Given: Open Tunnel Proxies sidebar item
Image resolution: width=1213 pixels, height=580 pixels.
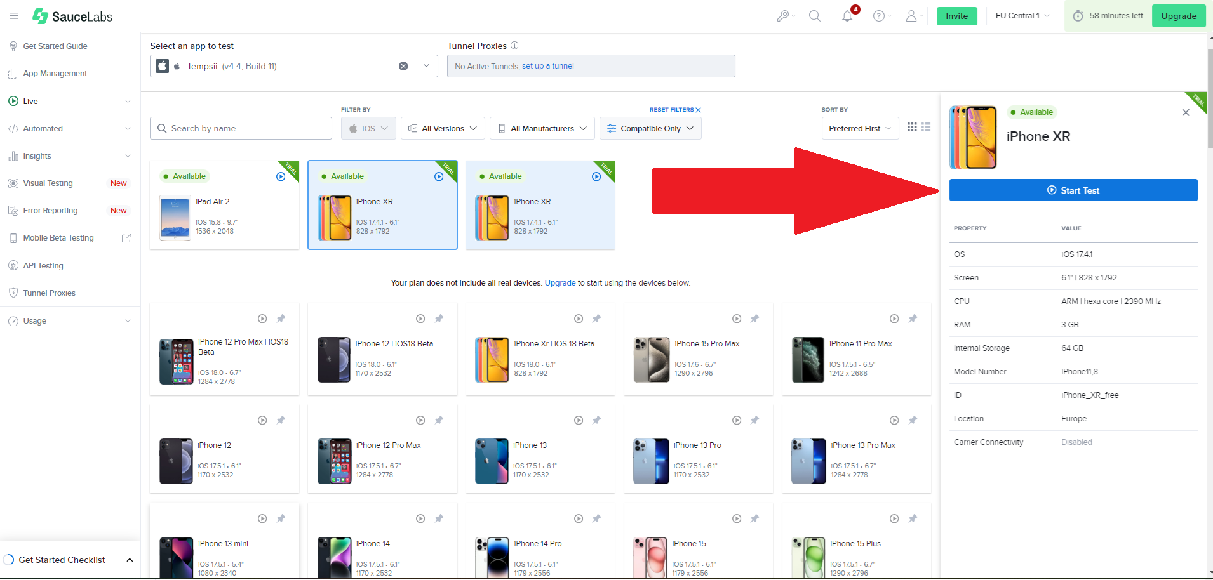Looking at the screenshot, I should coord(50,293).
